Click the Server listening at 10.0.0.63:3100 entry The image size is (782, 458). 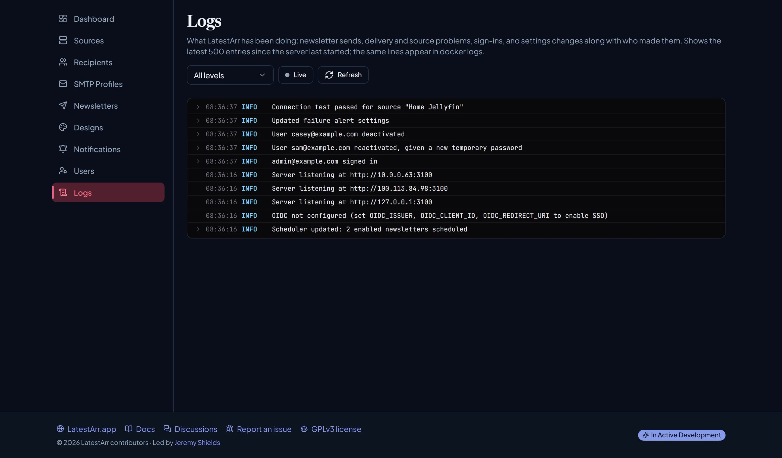(456, 175)
